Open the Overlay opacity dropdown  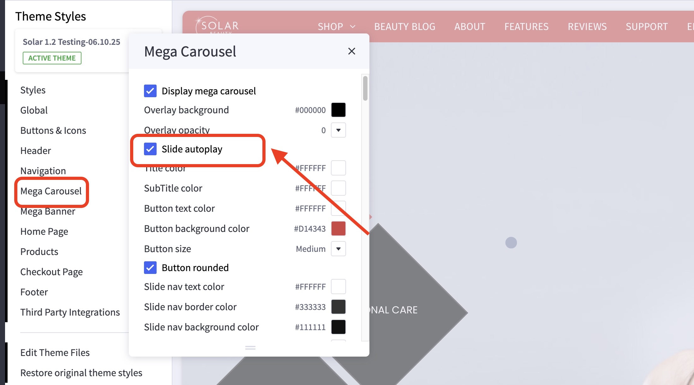[x=338, y=130]
